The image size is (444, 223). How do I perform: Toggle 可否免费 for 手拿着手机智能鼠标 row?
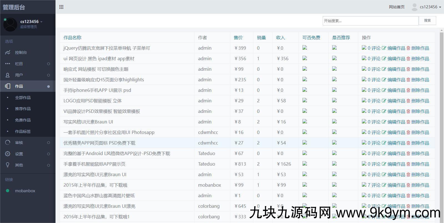tap(304, 164)
